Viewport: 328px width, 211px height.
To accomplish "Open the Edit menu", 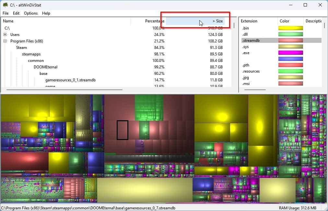I will click(16, 13).
